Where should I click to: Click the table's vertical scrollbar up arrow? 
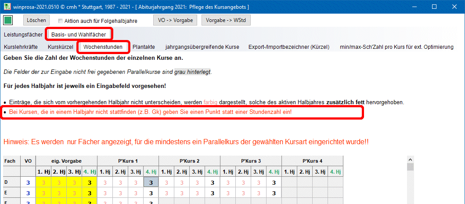tap(411, 160)
